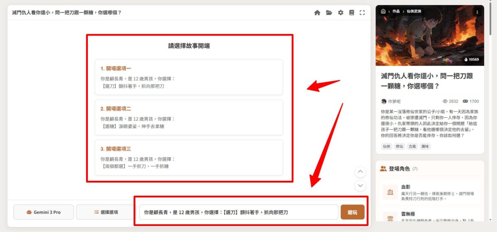Select story opening 開場選項三
Screen dimensions: 497x232
click(189, 158)
